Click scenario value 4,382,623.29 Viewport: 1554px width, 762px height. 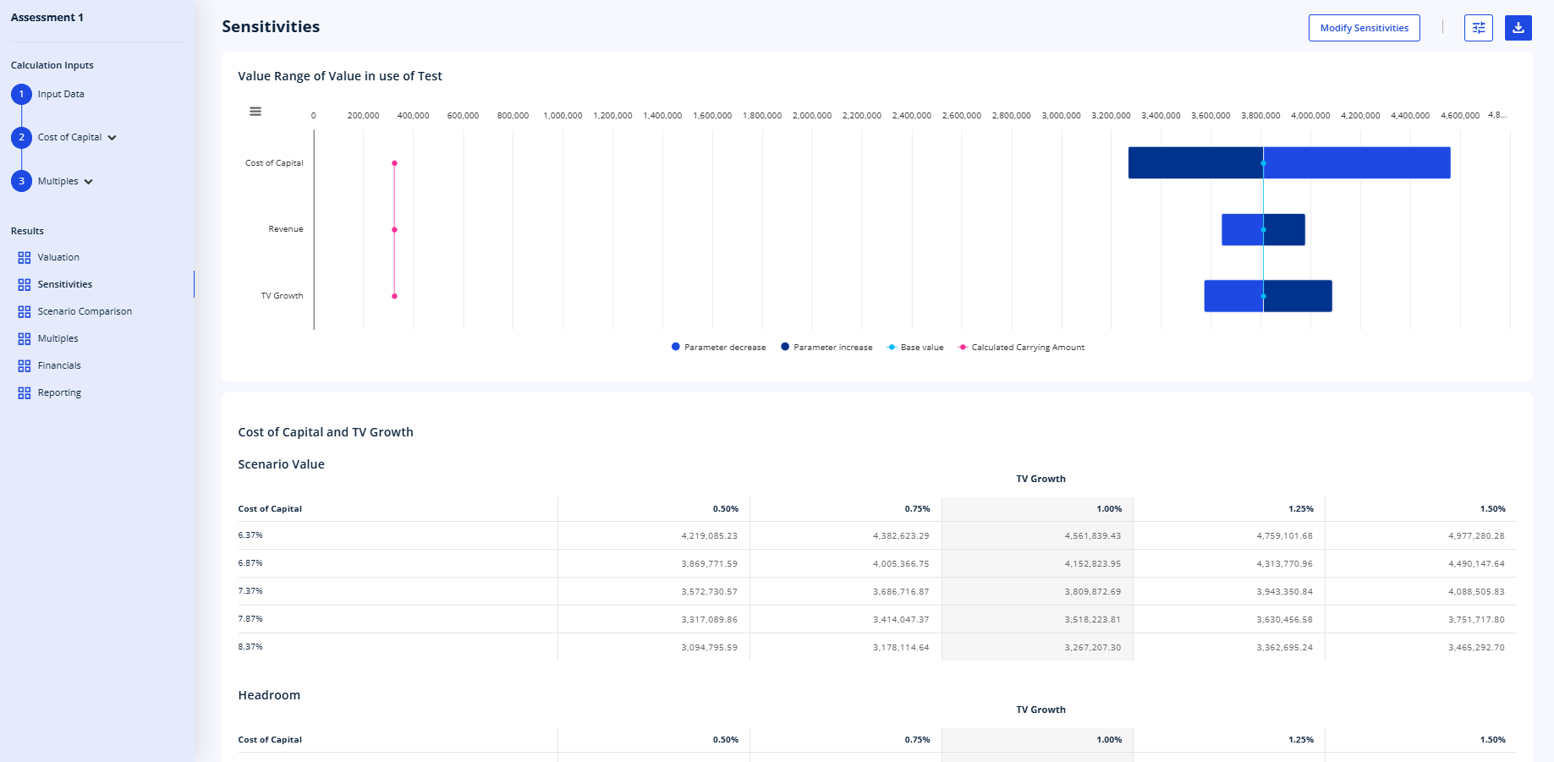(901, 535)
